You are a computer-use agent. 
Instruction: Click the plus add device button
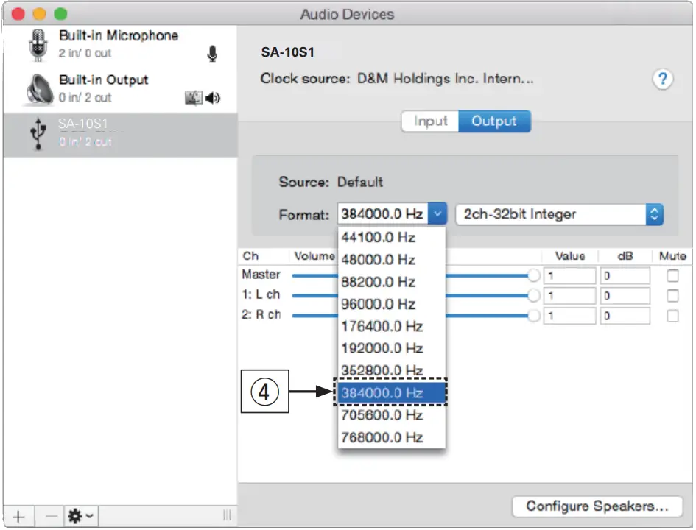click(18, 516)
